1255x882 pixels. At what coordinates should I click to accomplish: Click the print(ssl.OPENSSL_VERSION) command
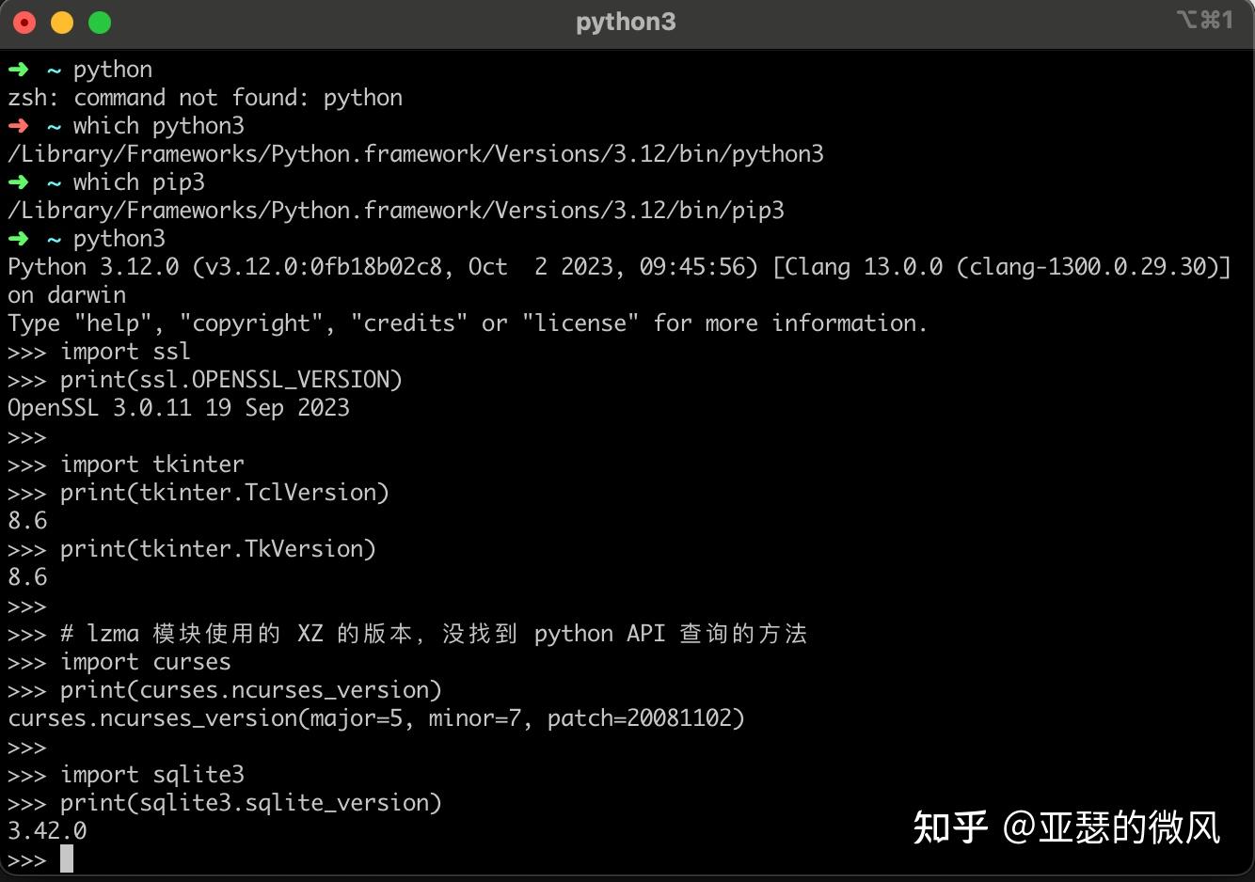pos(230,380)
